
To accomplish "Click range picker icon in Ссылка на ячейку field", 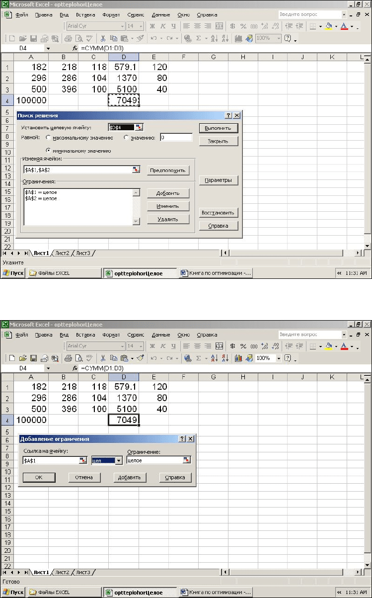I will tap(83, 460).
